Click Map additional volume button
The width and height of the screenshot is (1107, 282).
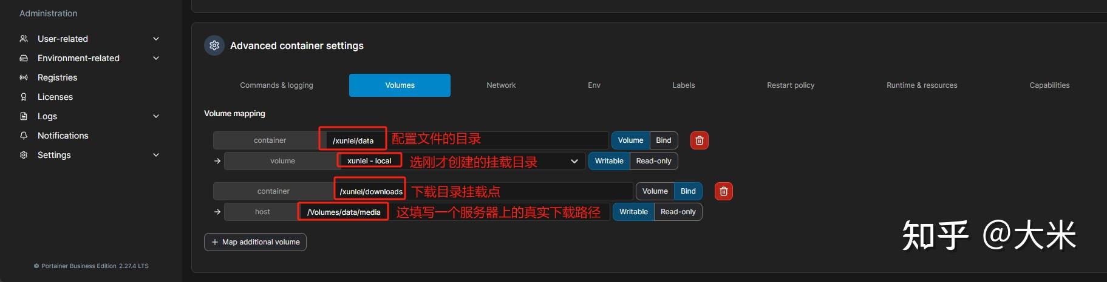(255, 242)
